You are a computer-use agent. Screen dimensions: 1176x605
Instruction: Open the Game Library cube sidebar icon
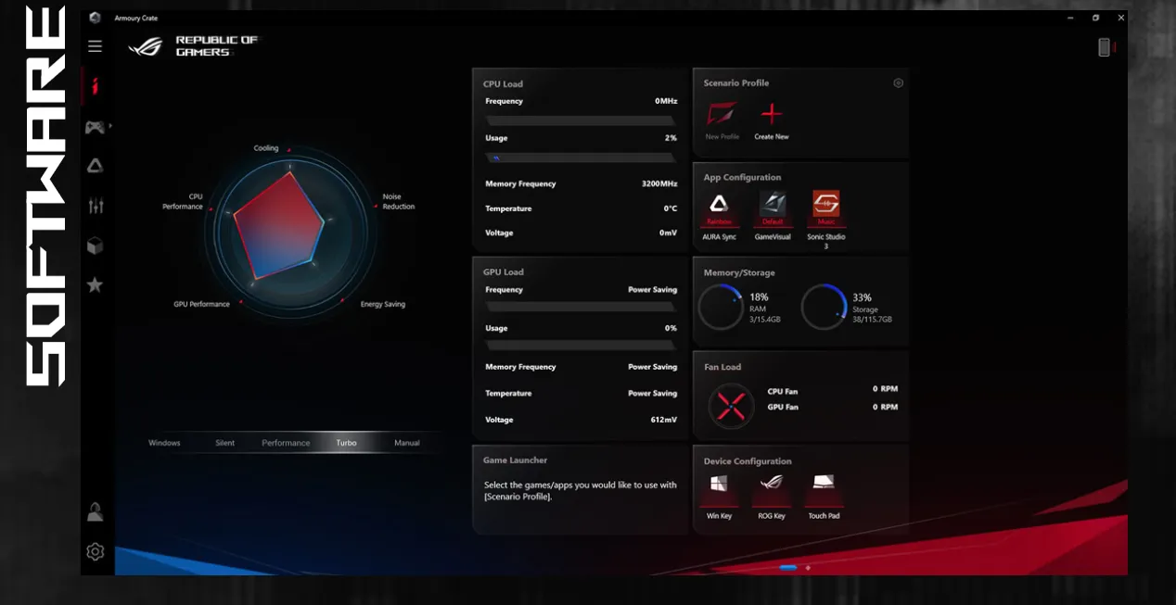pos(95,246)
